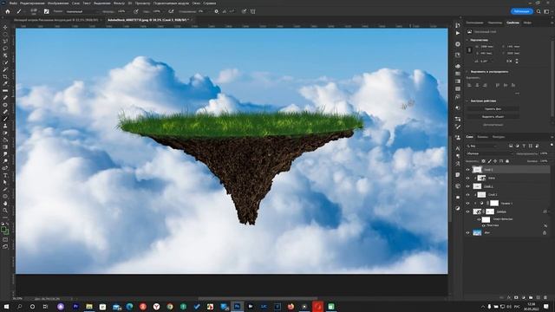Open the Layers panel menu
The height and width of the screenshot is (312, 555).
pos(552,137)
